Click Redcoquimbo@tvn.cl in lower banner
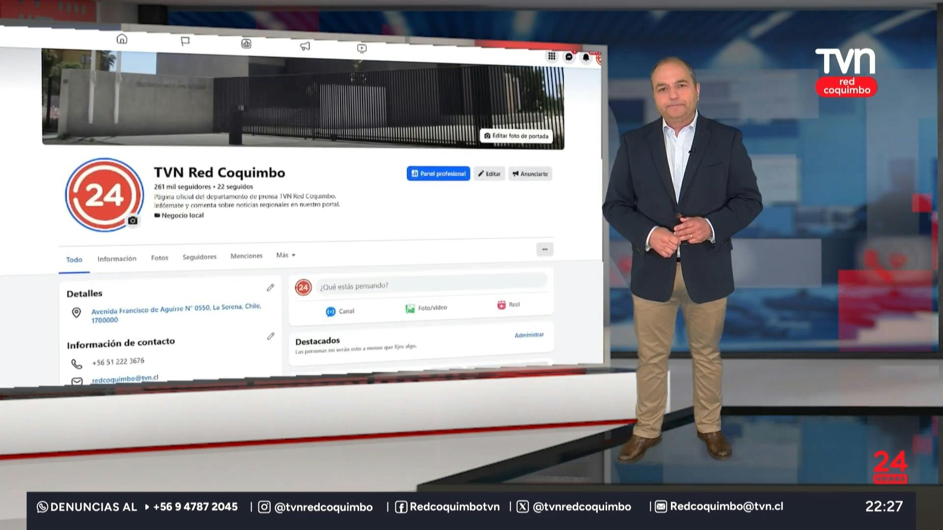The image size is (943, 530). pos(726,506)
